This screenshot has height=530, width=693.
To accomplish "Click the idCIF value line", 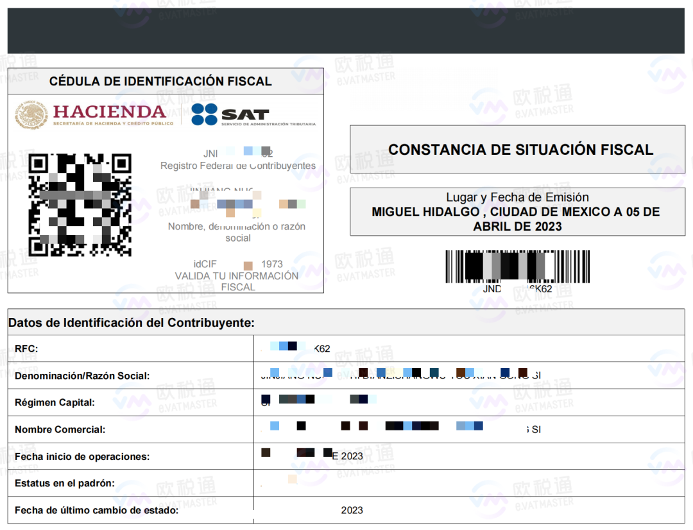I will [x=238, y=264].
